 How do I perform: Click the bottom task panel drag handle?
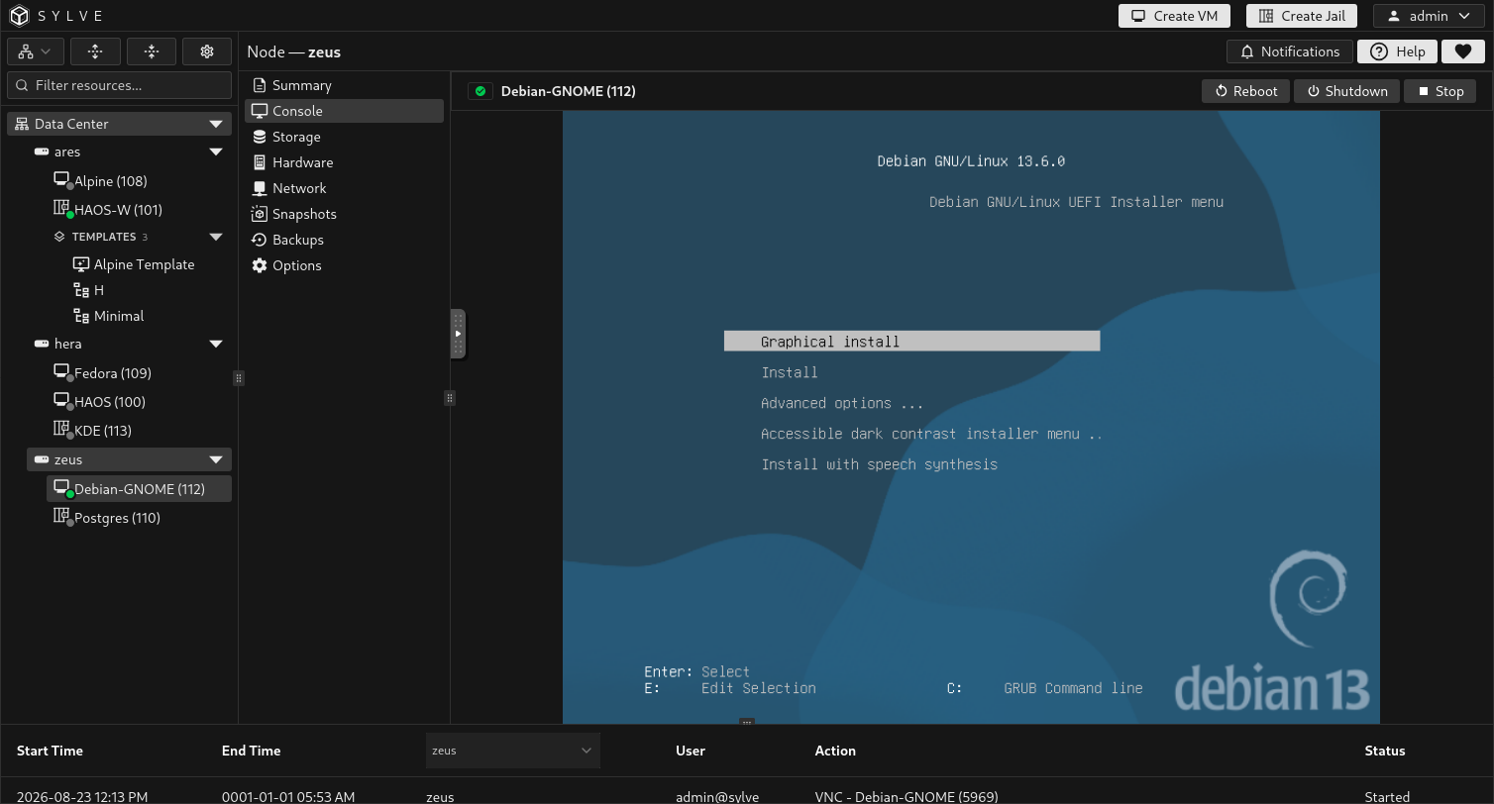pos(747,723)
